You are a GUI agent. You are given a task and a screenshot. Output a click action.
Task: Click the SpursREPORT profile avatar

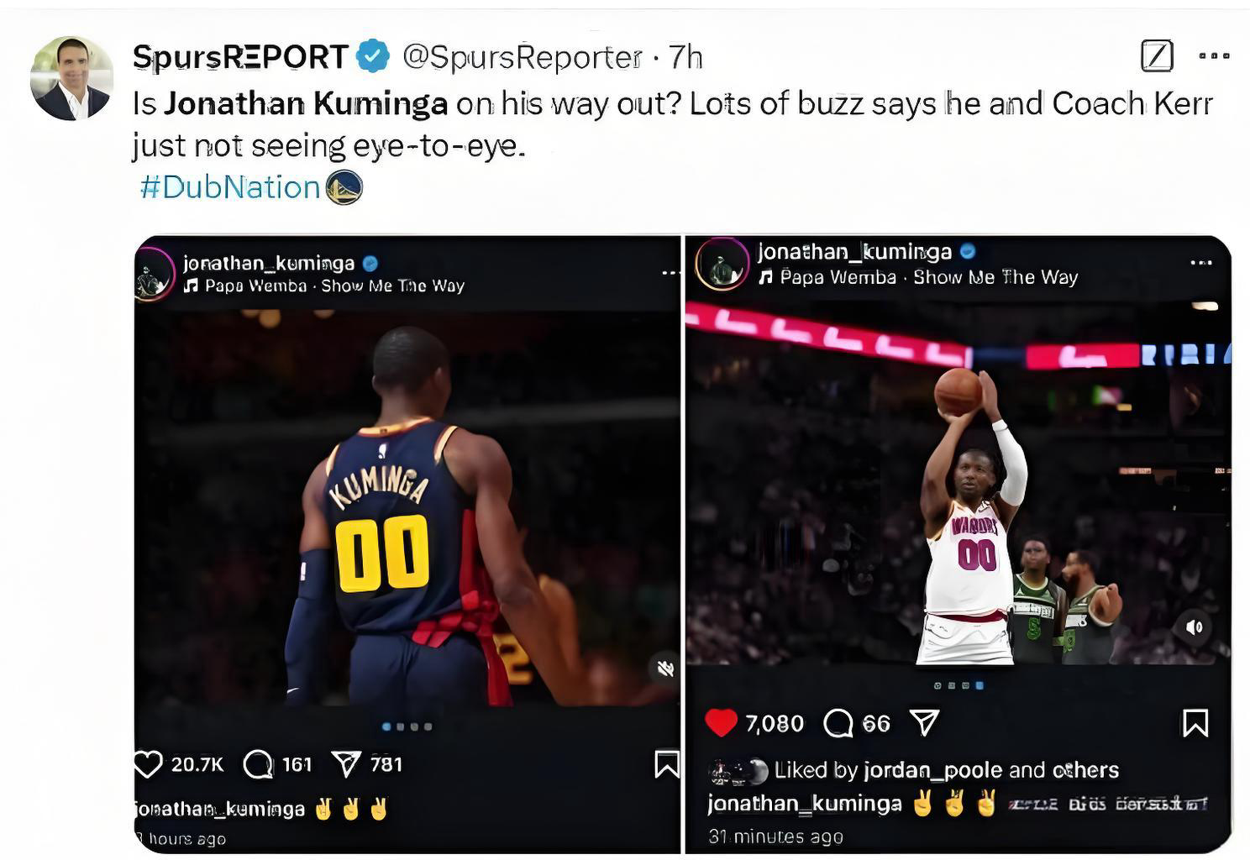71,78
